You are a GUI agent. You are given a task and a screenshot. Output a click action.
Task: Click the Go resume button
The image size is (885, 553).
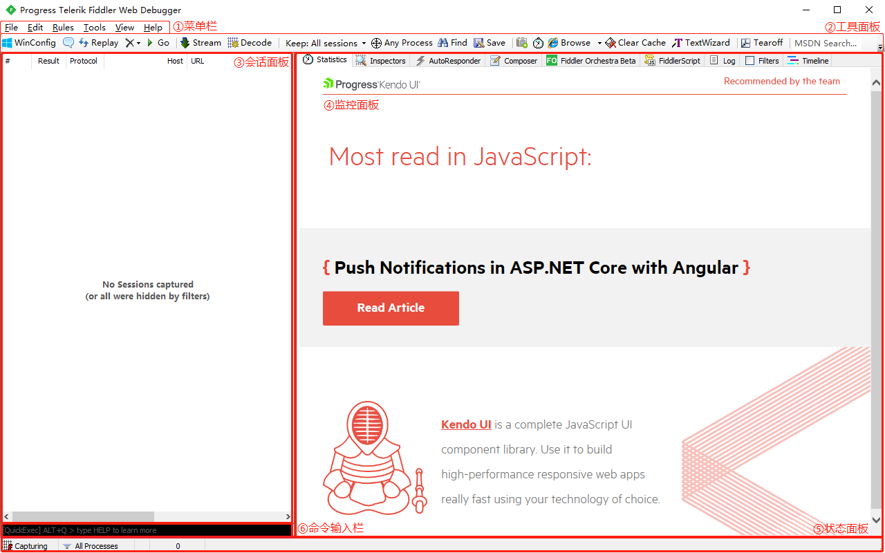(x=158, y=43)
